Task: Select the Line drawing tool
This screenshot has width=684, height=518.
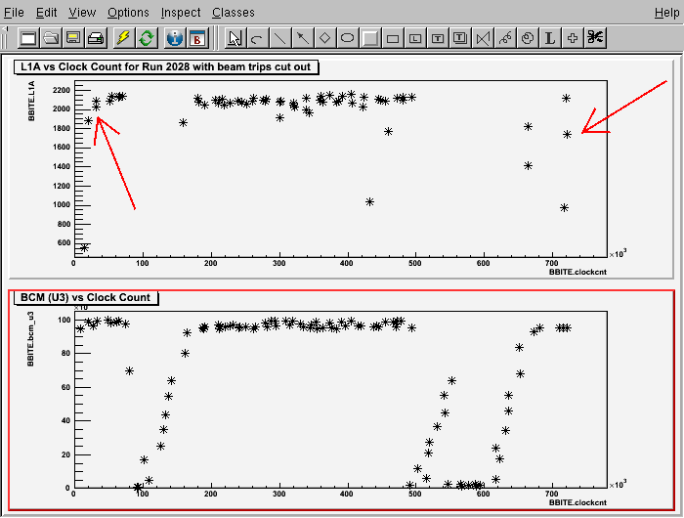Action: pyautogui.click(x=279, y=38)
